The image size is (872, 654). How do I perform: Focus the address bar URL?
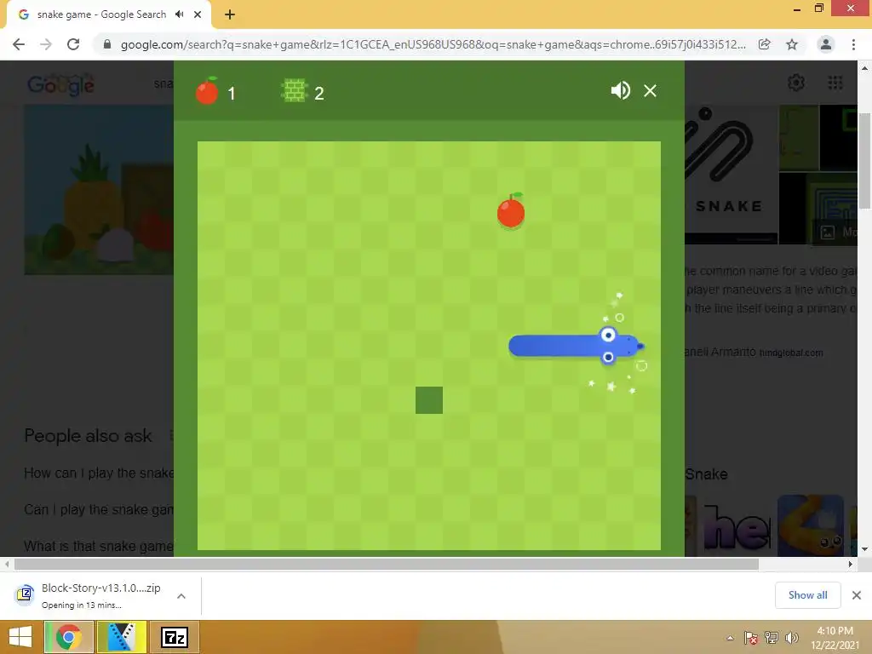[433, 44]
